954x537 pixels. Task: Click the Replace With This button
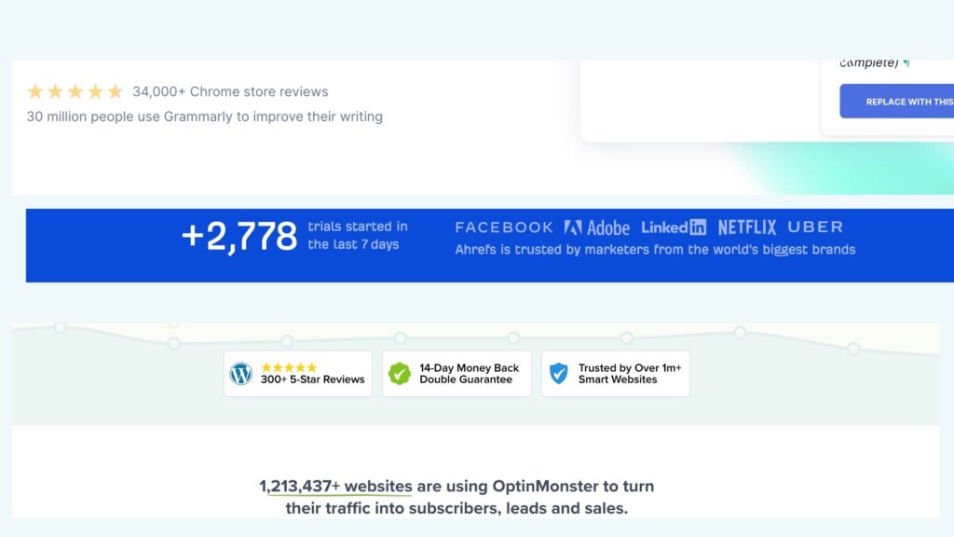click(x=897, y=101)
